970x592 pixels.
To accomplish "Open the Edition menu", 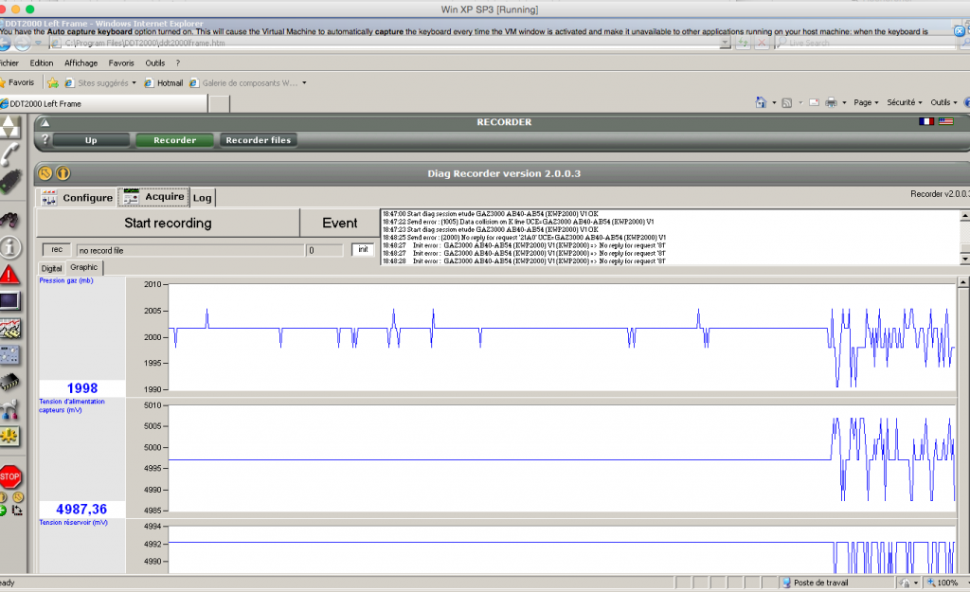I will (x=42, y=63).
